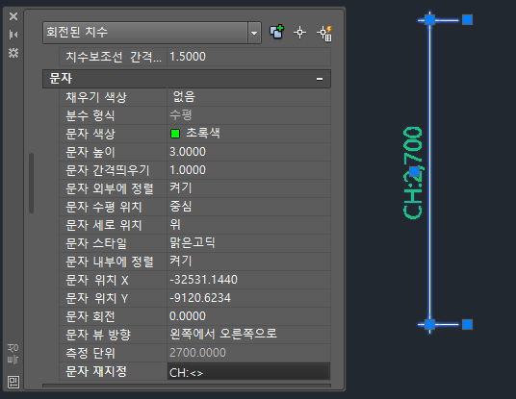Select the 문자 높이 row label

[90, 152]
